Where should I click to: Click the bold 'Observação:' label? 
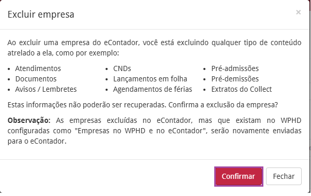click(x=29, y=120)
